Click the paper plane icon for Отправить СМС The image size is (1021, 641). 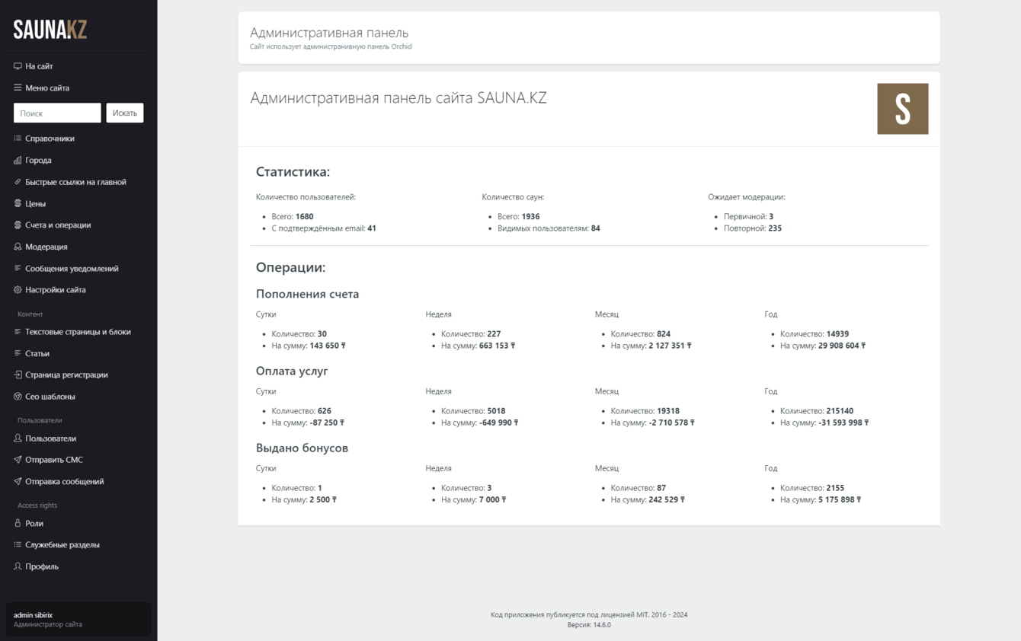(x=18, y=460)
